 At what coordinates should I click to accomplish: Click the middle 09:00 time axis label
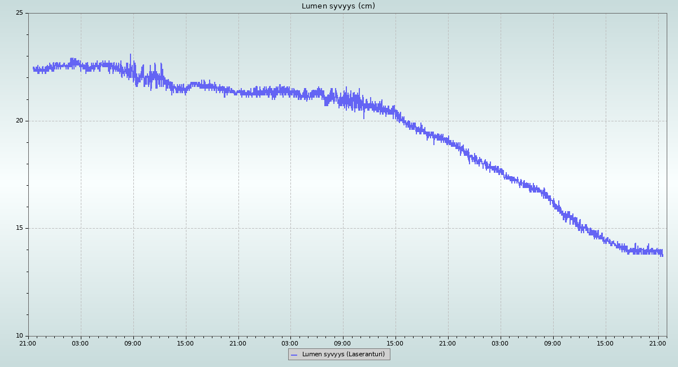(x=343, y=343)
